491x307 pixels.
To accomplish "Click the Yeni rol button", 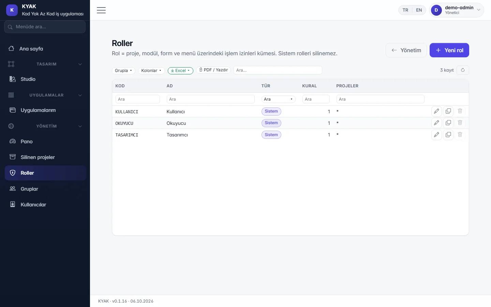I will (449, 50).
